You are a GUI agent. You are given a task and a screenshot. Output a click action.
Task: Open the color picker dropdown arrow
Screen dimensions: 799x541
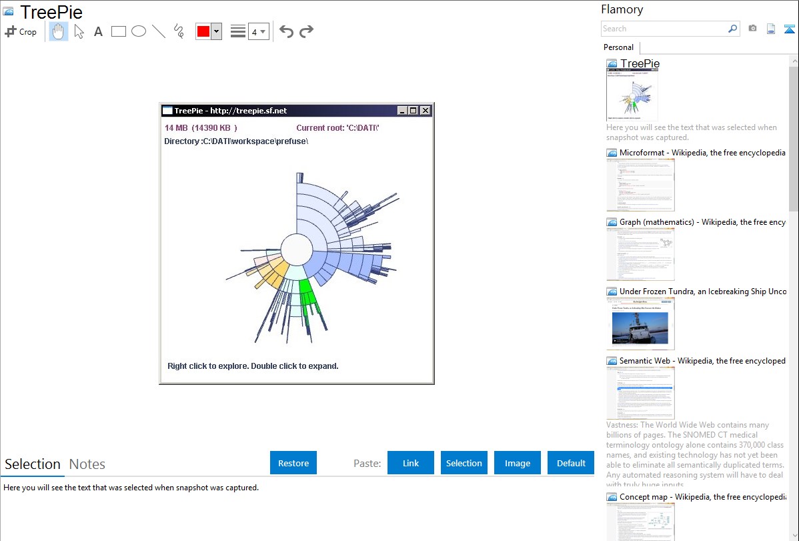216,31
